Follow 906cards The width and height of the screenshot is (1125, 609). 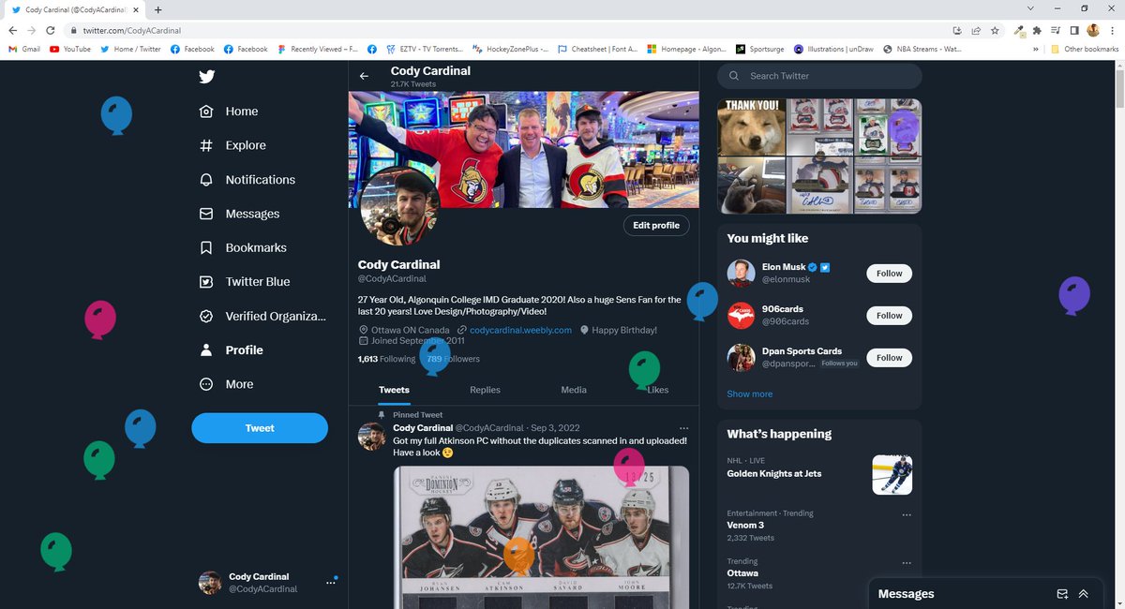(889, 316)
